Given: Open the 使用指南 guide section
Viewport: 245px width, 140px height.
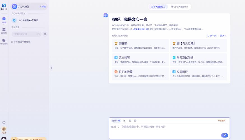Looking at the screenshot, I should [4, 41].
